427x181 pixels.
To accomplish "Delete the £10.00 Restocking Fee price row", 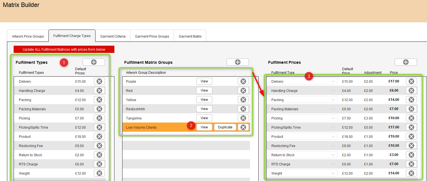I will click(411, 146).
